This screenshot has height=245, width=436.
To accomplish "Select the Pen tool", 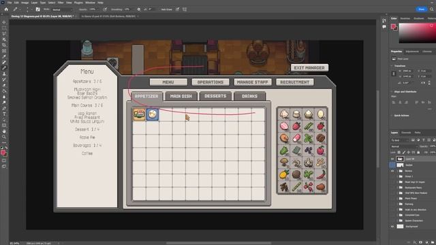I will tap(4, 108).
